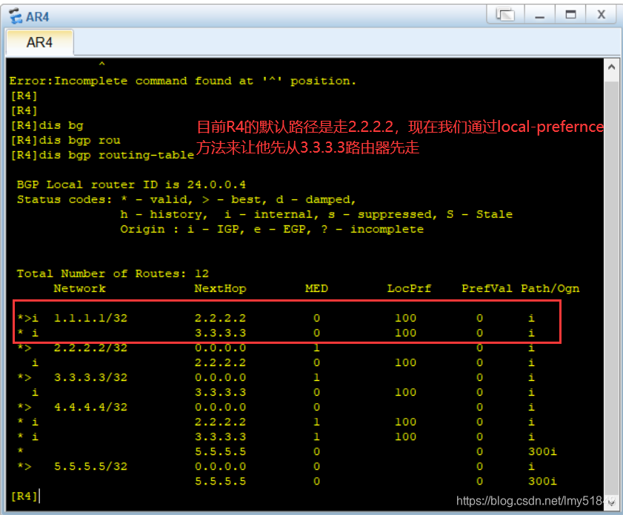Viewport: 623px width, 515px height.
Task: Click the Network column header
Action: (x=79, y=288)
